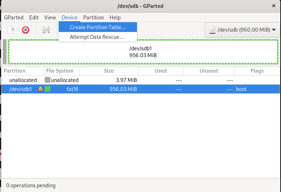Open the /dev/sdb device dropdown arrow
The image size is (281, 192).
click(x=274, y=30)
